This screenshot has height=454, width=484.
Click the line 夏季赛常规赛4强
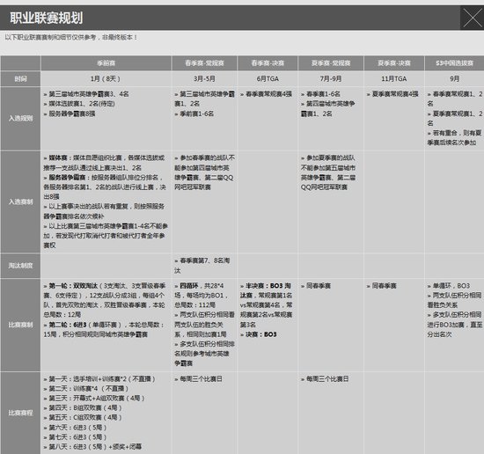click(392, 94)
